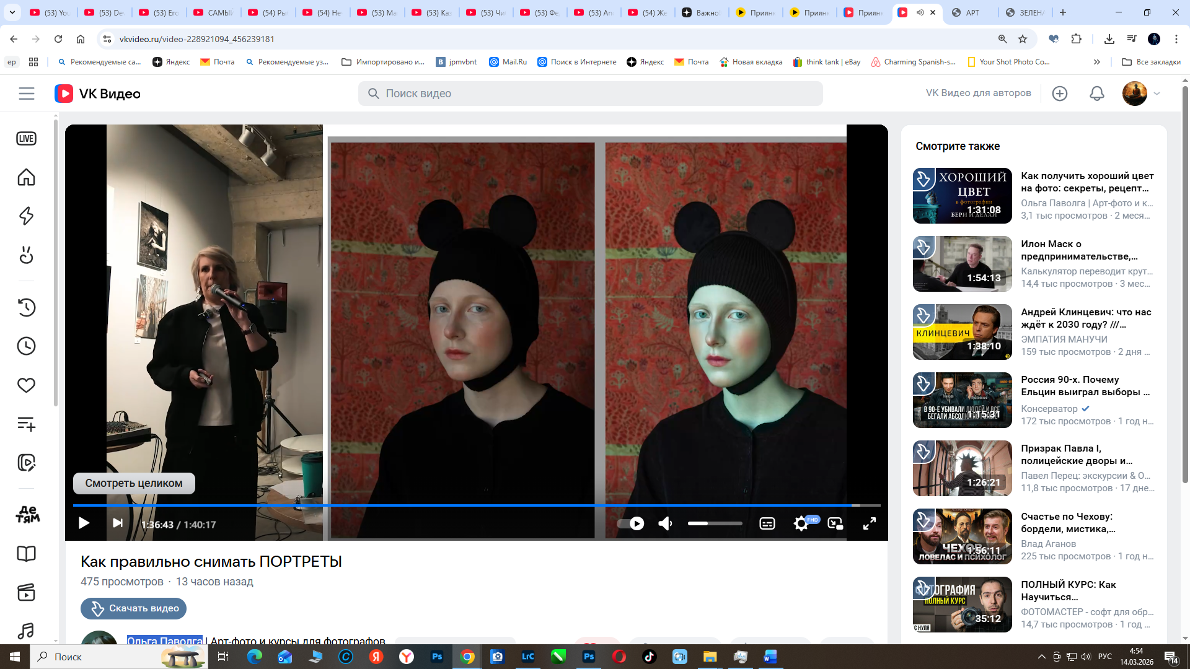1190x669 pixels.
Task: Switch to the АРТ browser tab
Action: click(971, 12)
